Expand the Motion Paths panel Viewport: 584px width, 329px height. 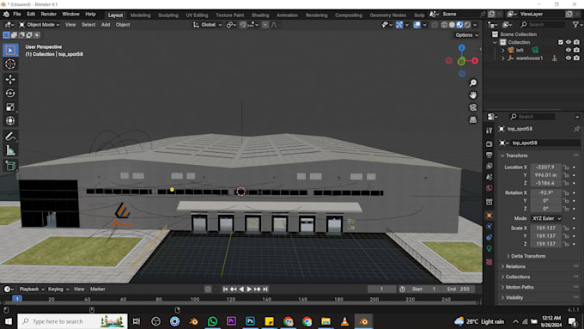[x=520, y=287]
